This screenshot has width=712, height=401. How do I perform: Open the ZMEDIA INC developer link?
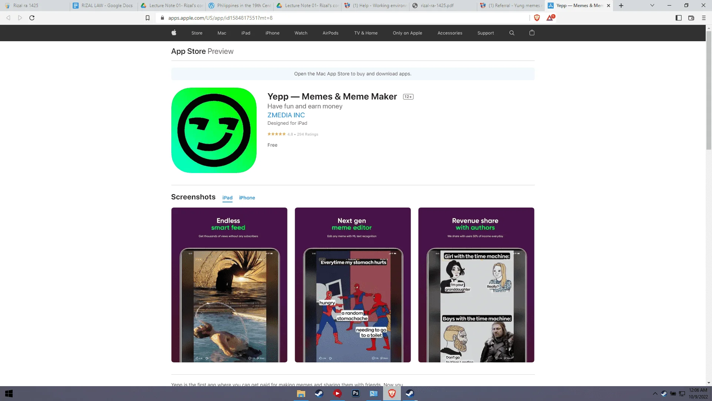coord(286,115)
